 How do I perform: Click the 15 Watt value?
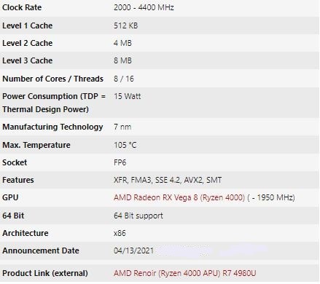coord(127,96)
